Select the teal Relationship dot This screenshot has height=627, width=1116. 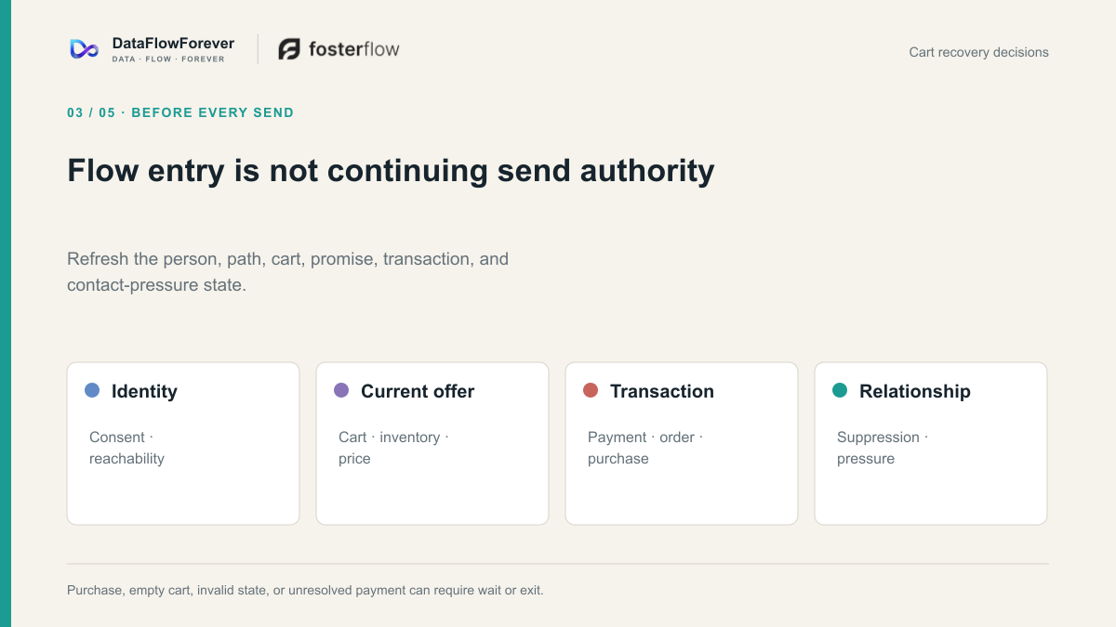coord(840,390)
